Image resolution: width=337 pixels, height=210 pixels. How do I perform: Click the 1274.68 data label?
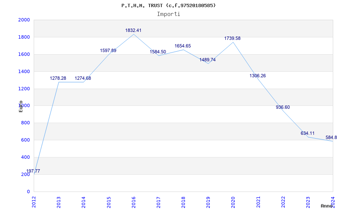click(83, 78)
